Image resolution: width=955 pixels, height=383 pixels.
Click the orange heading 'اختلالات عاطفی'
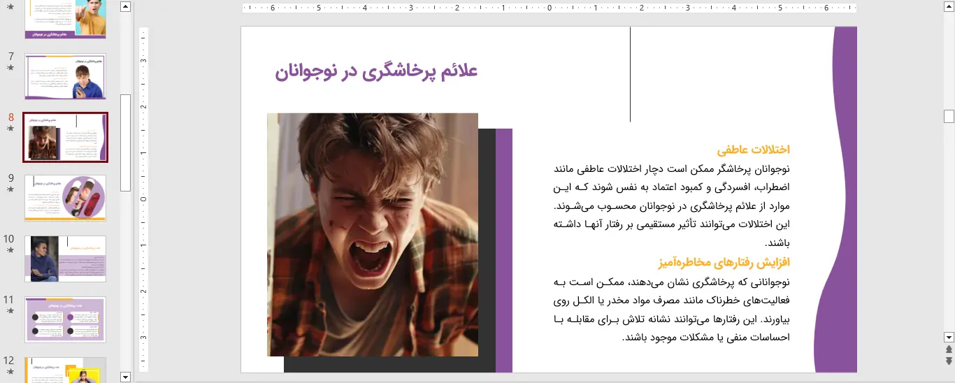[x=753, y=150]
